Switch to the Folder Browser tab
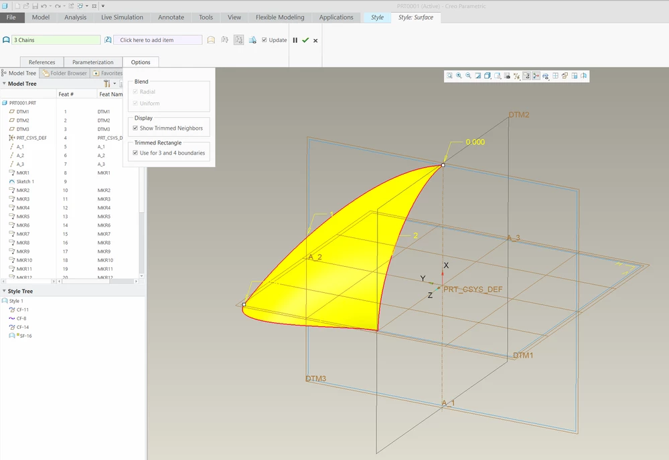The width and height of the screenshot is (669, 460). 65,73
